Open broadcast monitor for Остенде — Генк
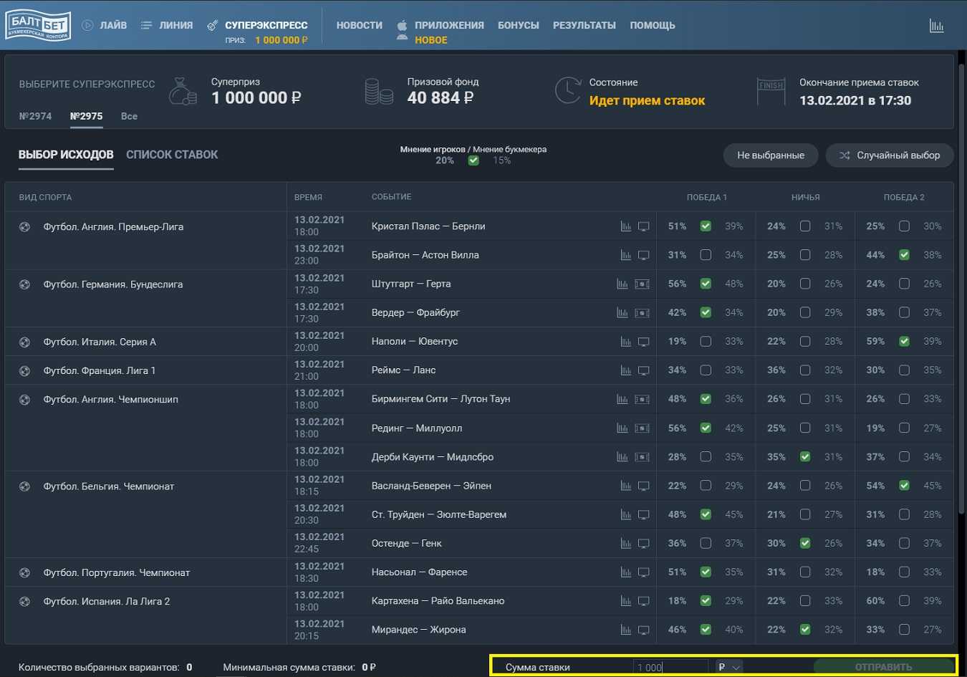The height and width of the screenshot is (677, 967). point(643,544)
